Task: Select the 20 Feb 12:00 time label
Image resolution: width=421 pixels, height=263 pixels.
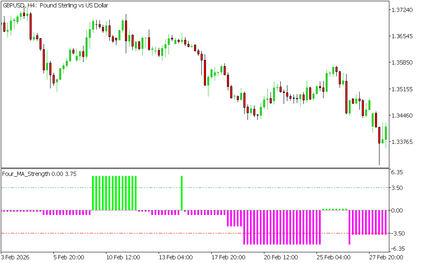Action: pos(281,257)
